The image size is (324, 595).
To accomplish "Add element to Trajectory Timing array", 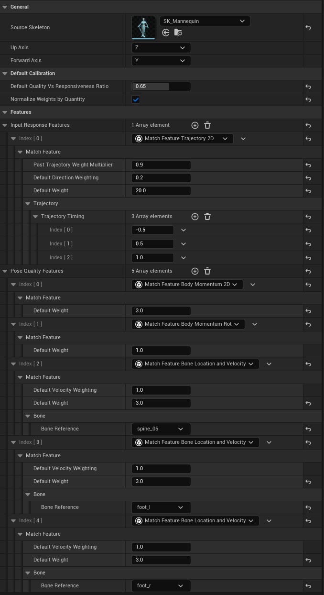I will tap(195, 217).
